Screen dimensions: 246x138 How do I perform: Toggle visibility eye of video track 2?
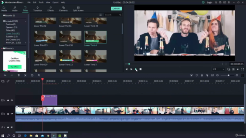pyautogui.click(x=12, y=100)
